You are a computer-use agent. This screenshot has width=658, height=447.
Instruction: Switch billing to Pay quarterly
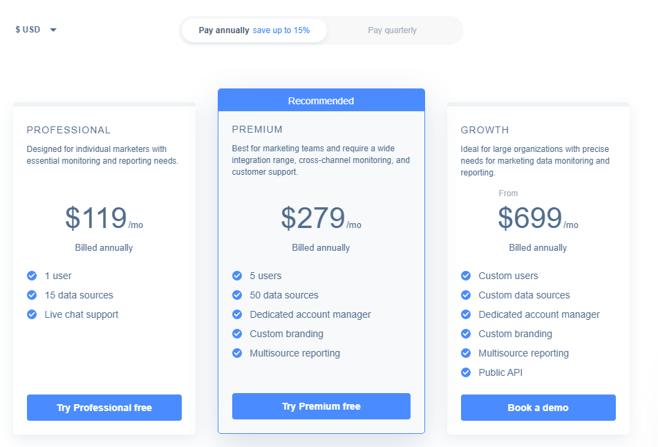click(x=393, y=30)
